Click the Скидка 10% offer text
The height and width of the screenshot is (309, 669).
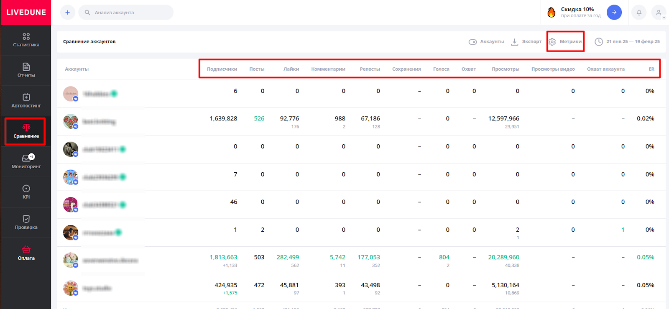point(577,9)
